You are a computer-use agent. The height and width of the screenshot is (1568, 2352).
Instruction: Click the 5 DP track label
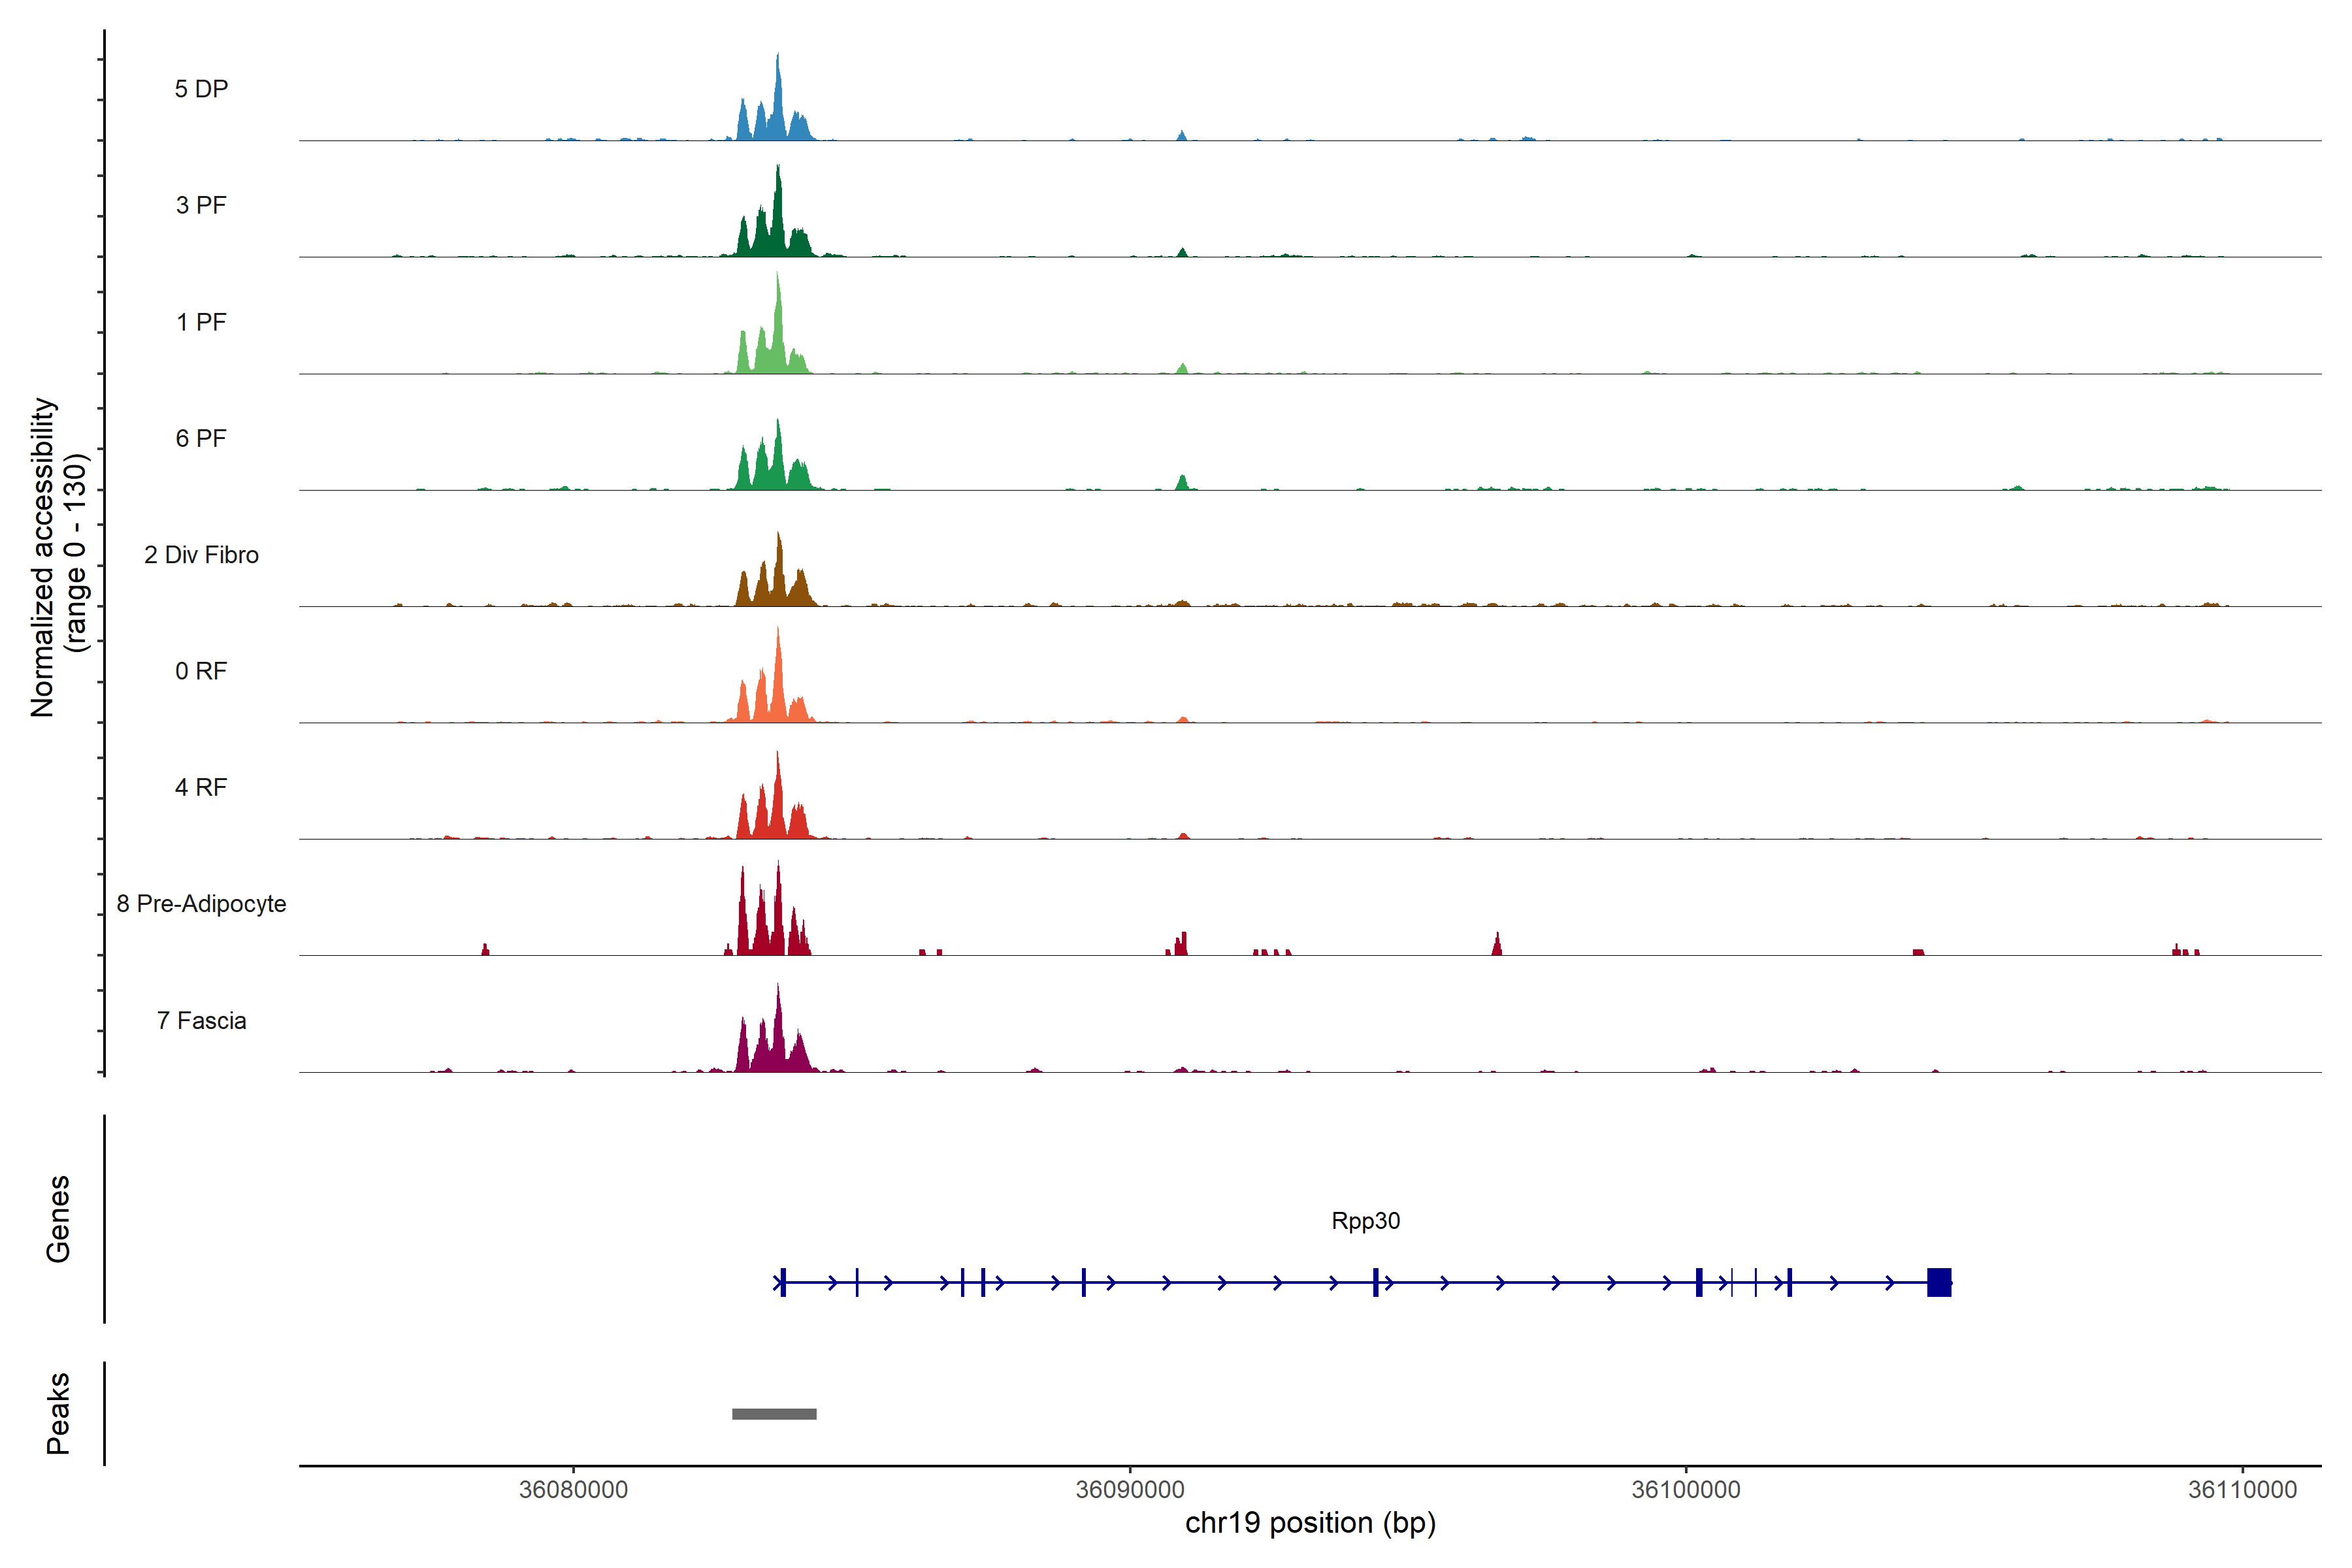[x=201, y=89]
